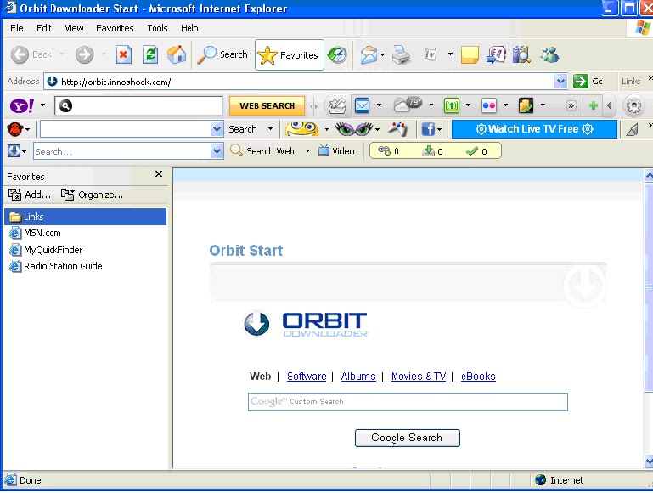The height and width of the screenshot is (493, 653).
Task: Open the Favorites menu
Action: point(115,28)
